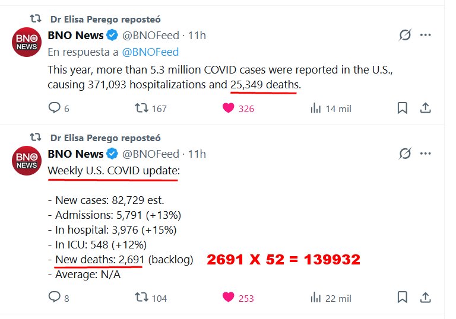456x319 pixels.
Task: Reply to the Weekly U.S. COVID update tweet
Action: pyautogui.click(x=55, y=298)
